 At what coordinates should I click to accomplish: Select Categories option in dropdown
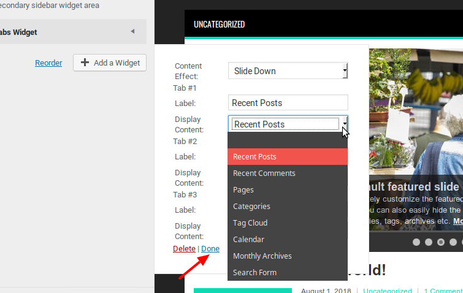coord(288,206)
